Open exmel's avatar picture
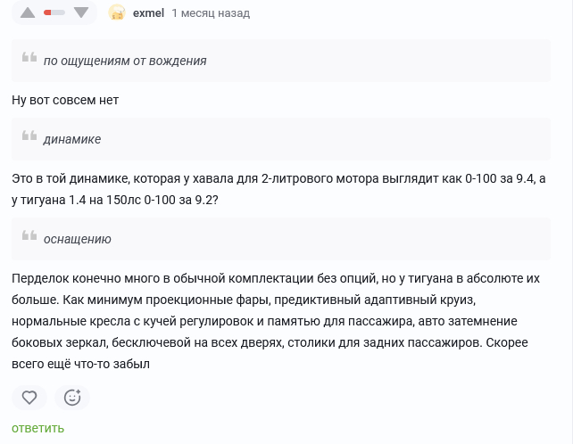 [116, 13]
